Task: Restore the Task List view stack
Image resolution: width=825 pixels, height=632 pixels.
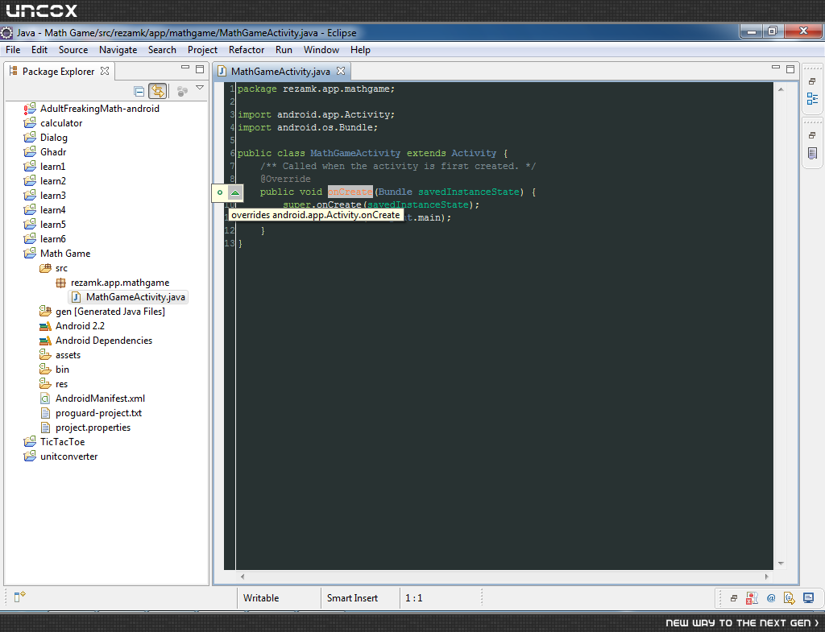Action: tap(812, 135)
